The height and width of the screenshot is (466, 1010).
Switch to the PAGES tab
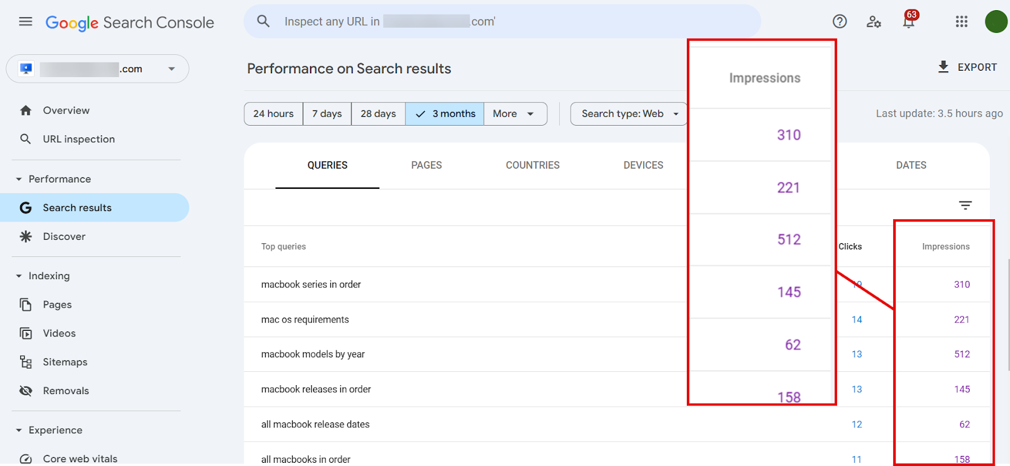pyautogui.click(x=427, y=165)
